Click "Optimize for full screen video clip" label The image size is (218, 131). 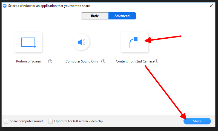78,121
